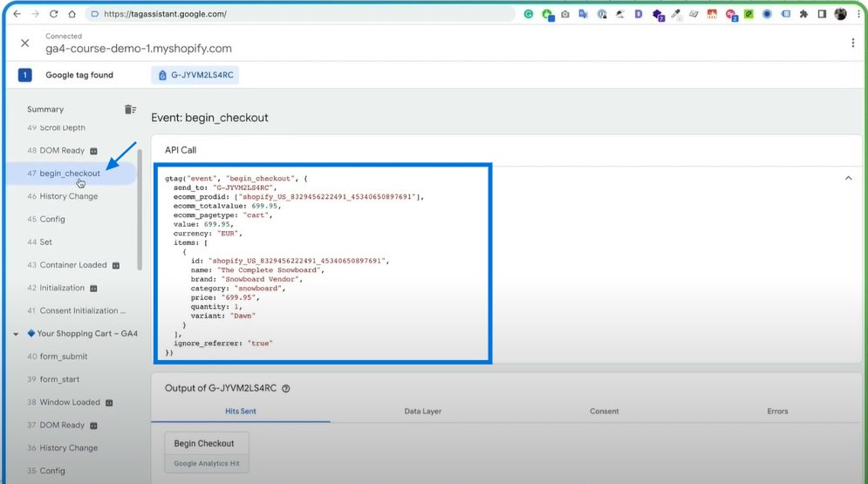Viewport: 868px width, 484px height.
Task: Select event 41 Consent Initialization
Action: [x=77, y=310]
